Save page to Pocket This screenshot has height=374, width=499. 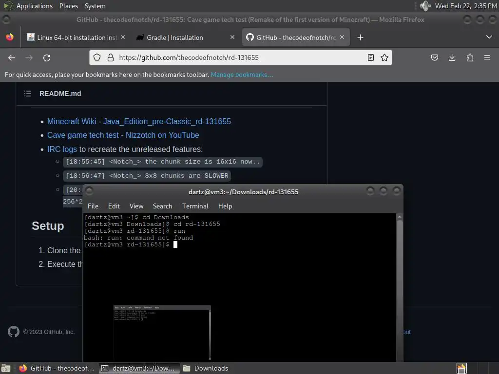pos(434,57)
